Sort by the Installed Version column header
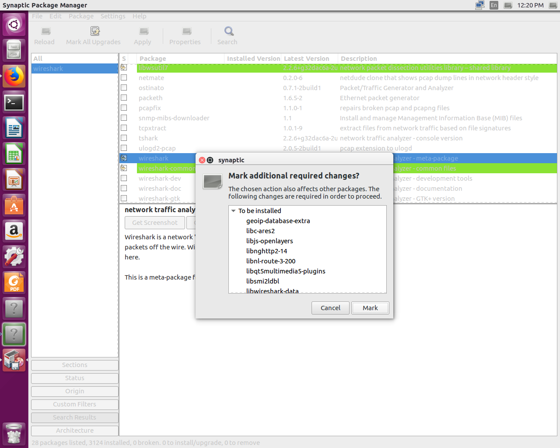The height and width of the screenshot is (448, 560). [x=252, y=59]
